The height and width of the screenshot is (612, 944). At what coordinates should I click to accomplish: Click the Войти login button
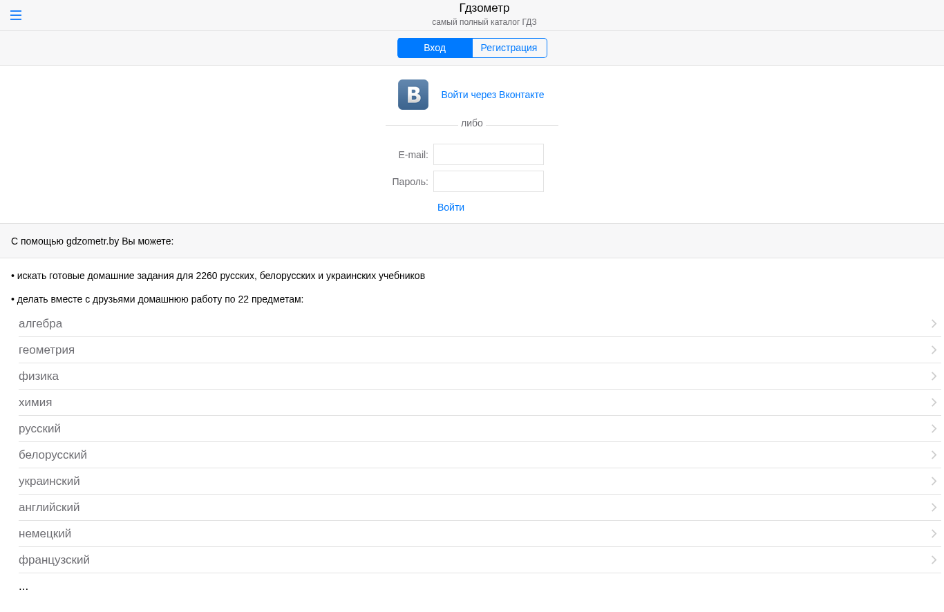[x=451, y=207]
